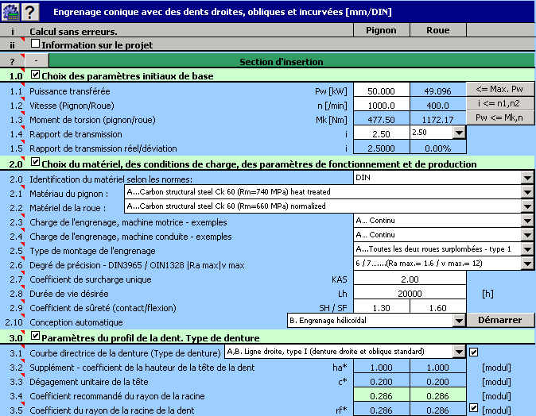536x416 pixels.
Task: Click deviation value 0.00%
Action: click(438, 148)
